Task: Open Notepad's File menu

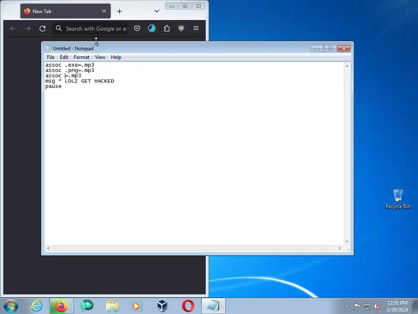Action: 50,57
